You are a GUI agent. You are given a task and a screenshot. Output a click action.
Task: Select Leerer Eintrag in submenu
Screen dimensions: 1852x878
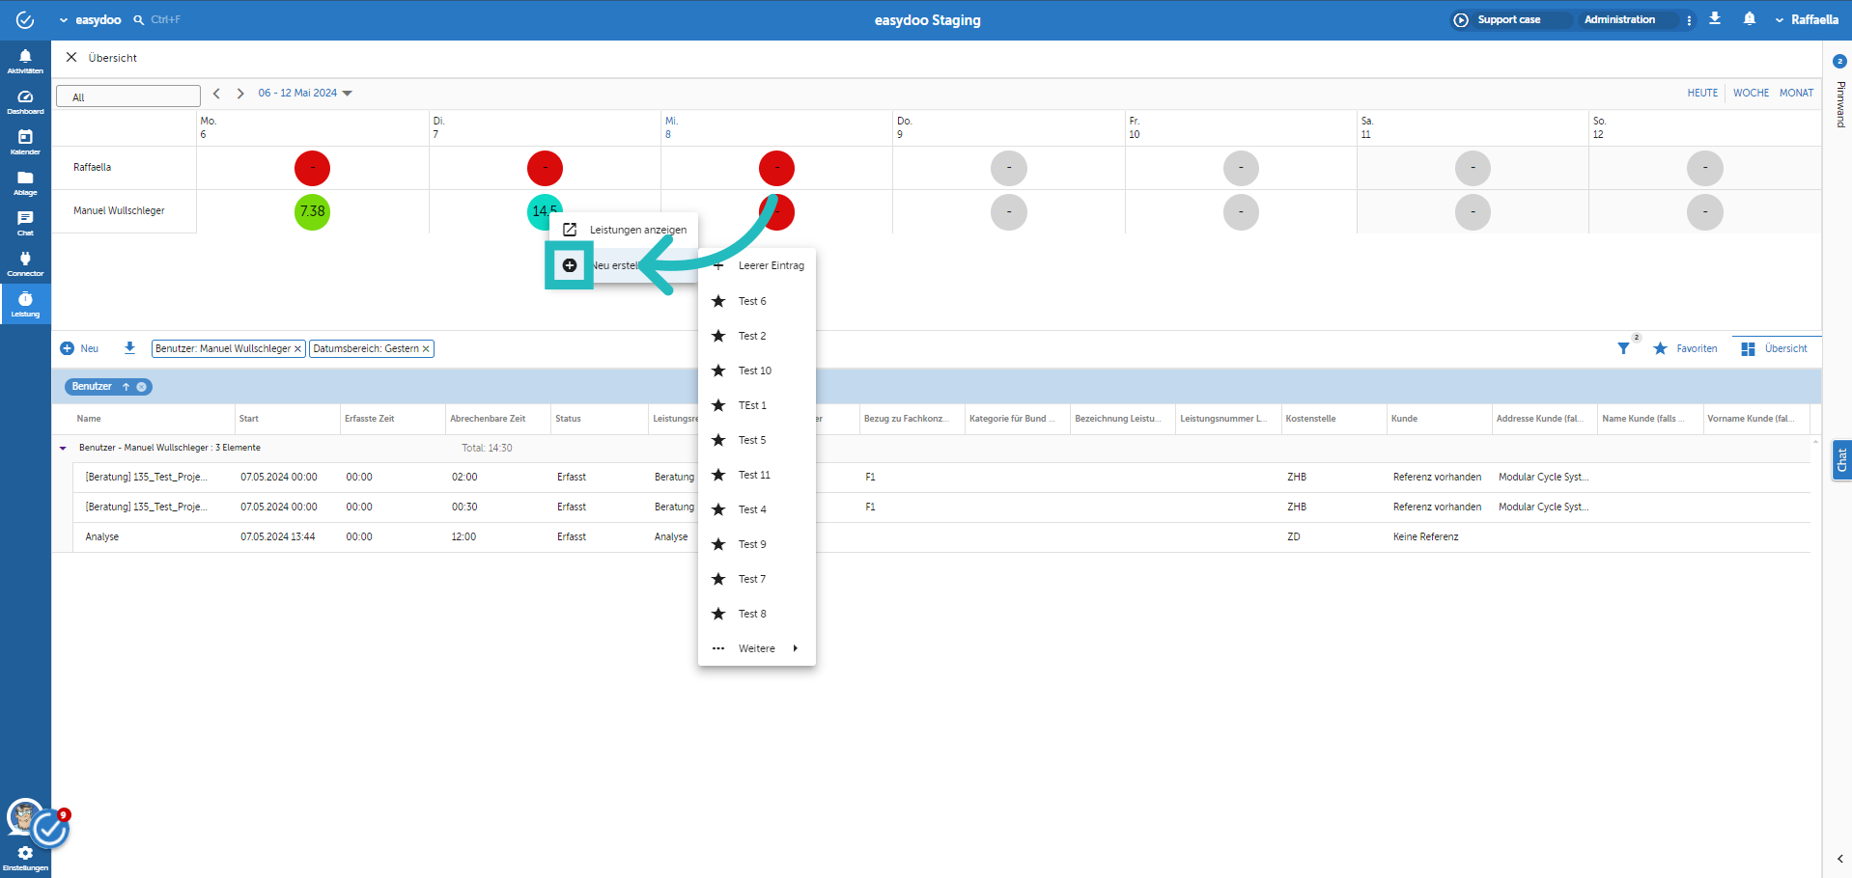[x=757, y=265]
